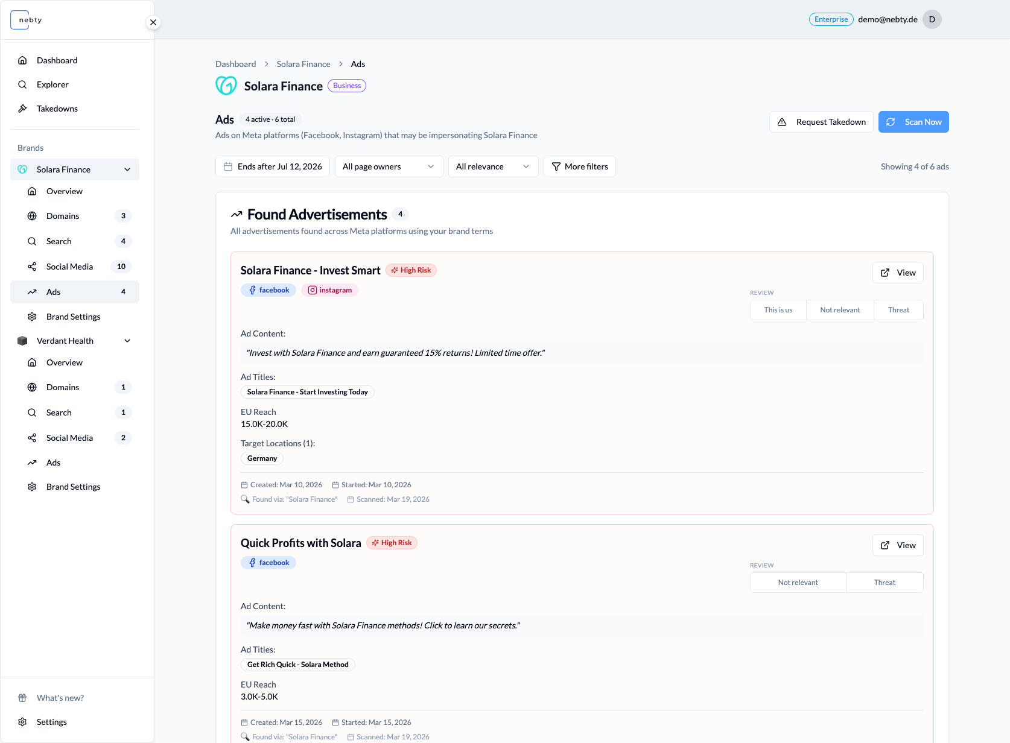The height and width of the screenshot is (743, 1010).
Task: Mark Invest Smart ad as Threat
Action: click(x=898, y=310)
